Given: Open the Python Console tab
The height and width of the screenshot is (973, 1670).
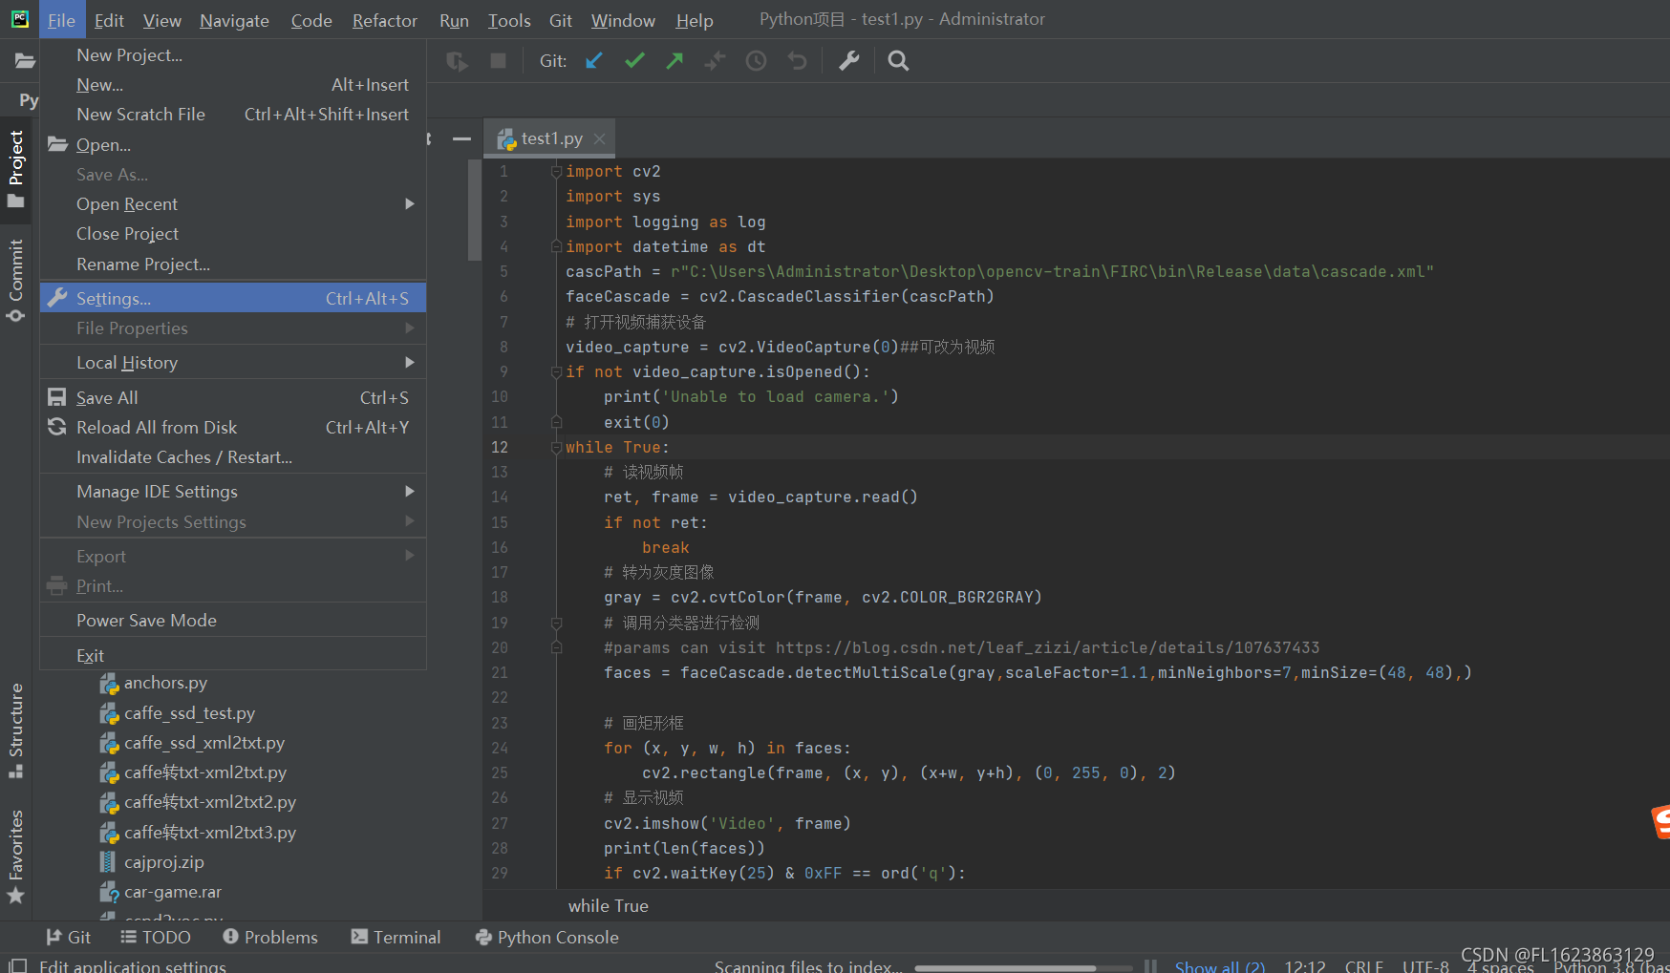Looking at the screenshot, I should coord(547,938).
